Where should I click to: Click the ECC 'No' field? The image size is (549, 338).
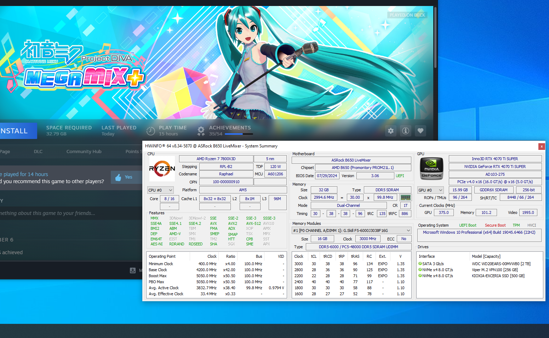pyautogui.click(x=404, y=239)
